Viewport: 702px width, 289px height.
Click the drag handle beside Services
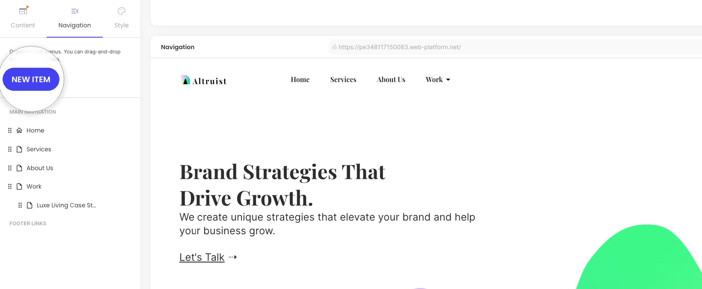click(10, 149)
